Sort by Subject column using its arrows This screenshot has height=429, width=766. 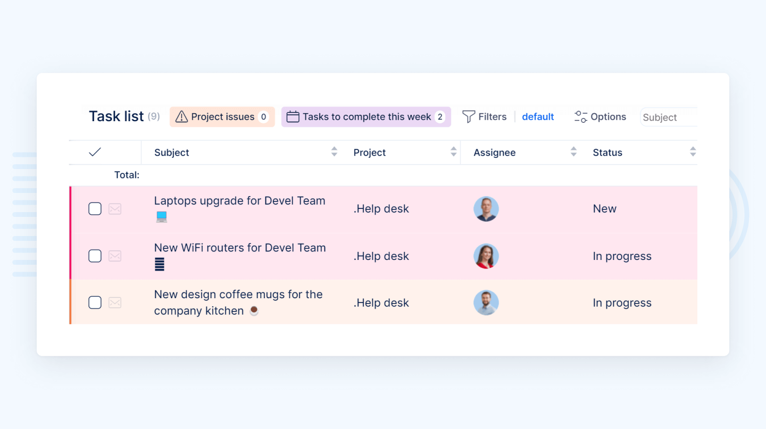coord(334,152)
